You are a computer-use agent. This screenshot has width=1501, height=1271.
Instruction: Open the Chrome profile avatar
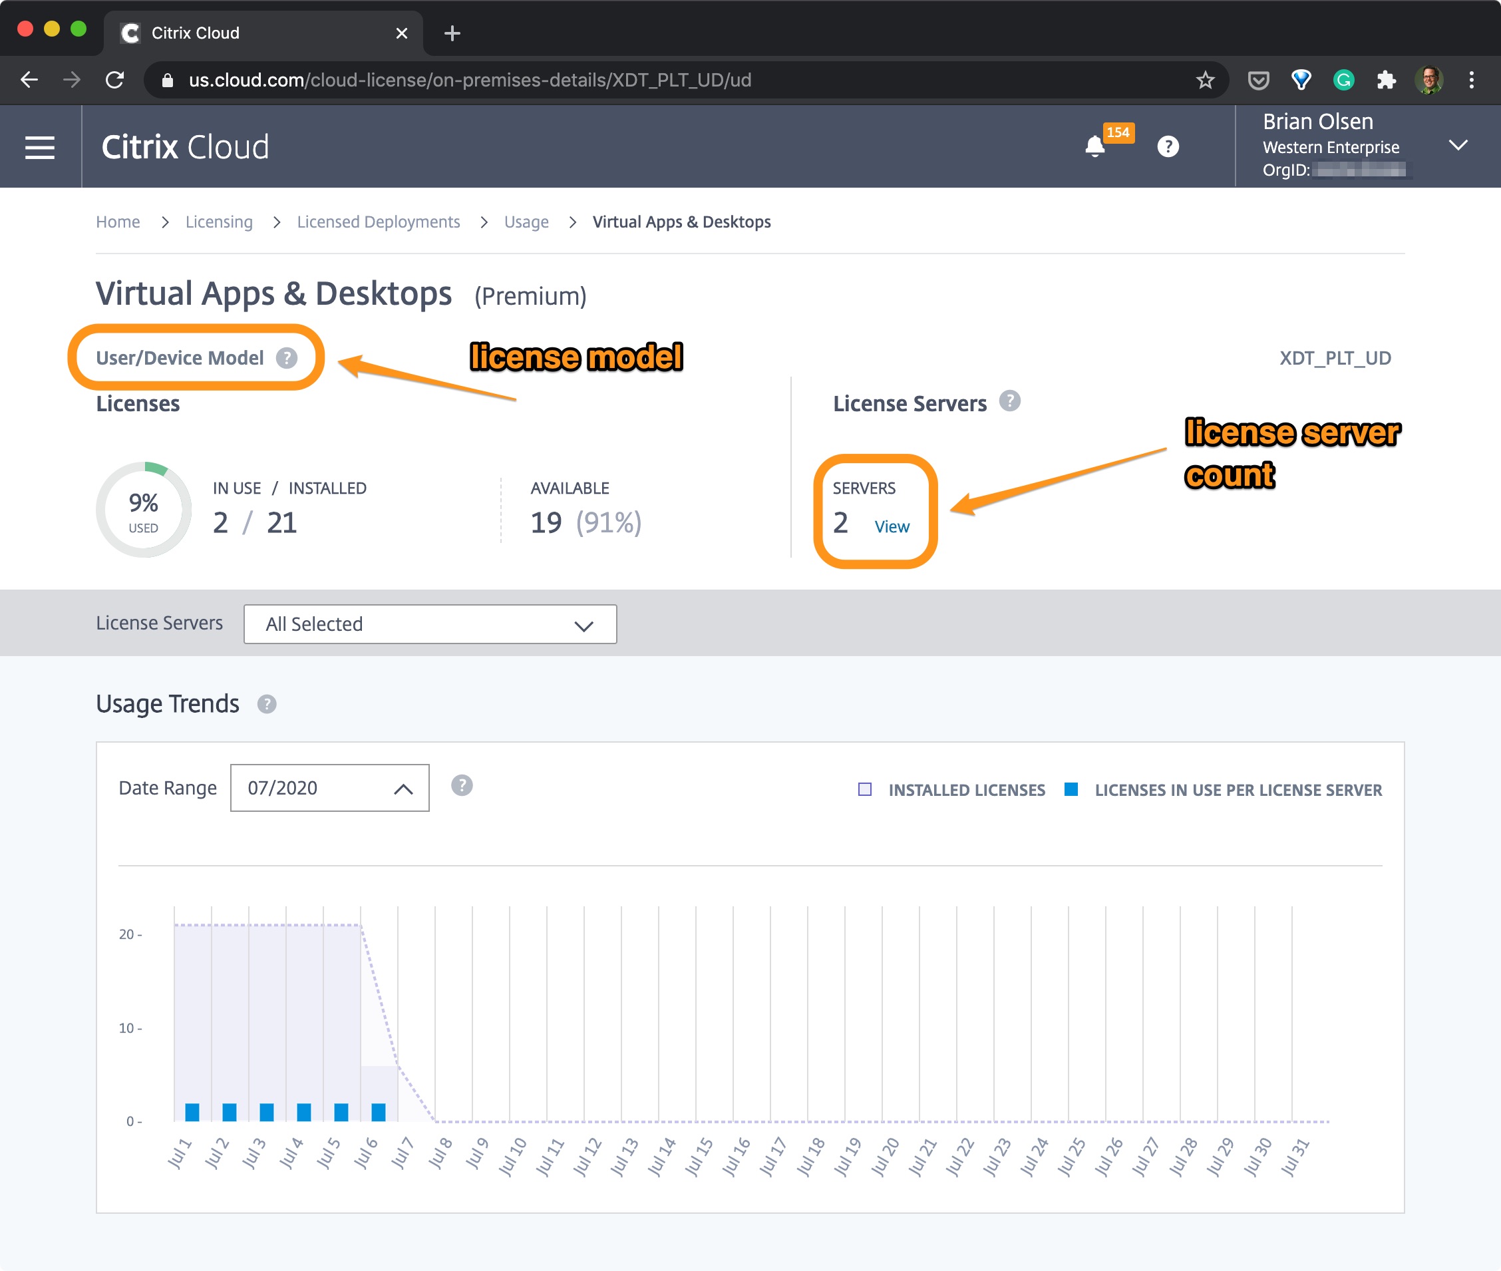click(1429, 80)
